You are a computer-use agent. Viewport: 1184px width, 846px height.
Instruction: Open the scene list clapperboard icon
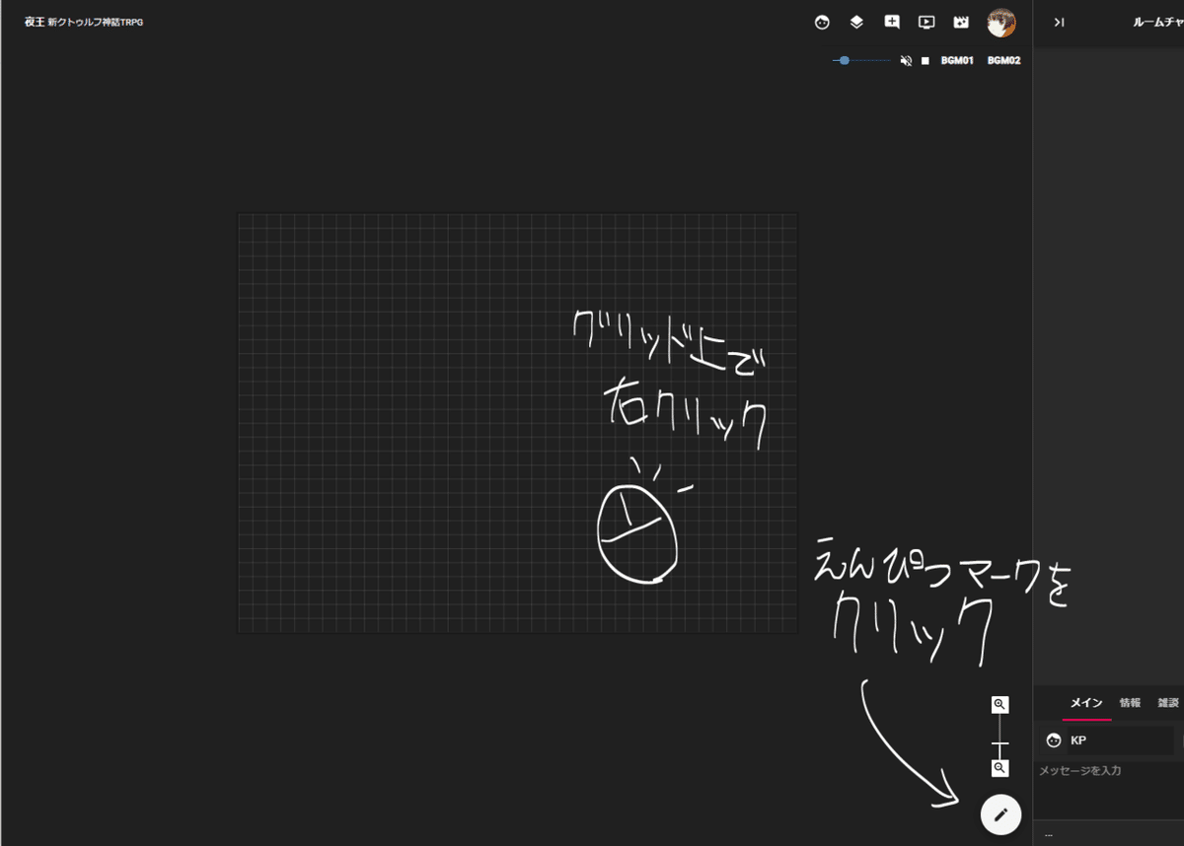pos(961,22)
